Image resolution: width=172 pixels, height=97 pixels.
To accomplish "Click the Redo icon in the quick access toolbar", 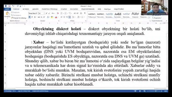I will 18,6.
